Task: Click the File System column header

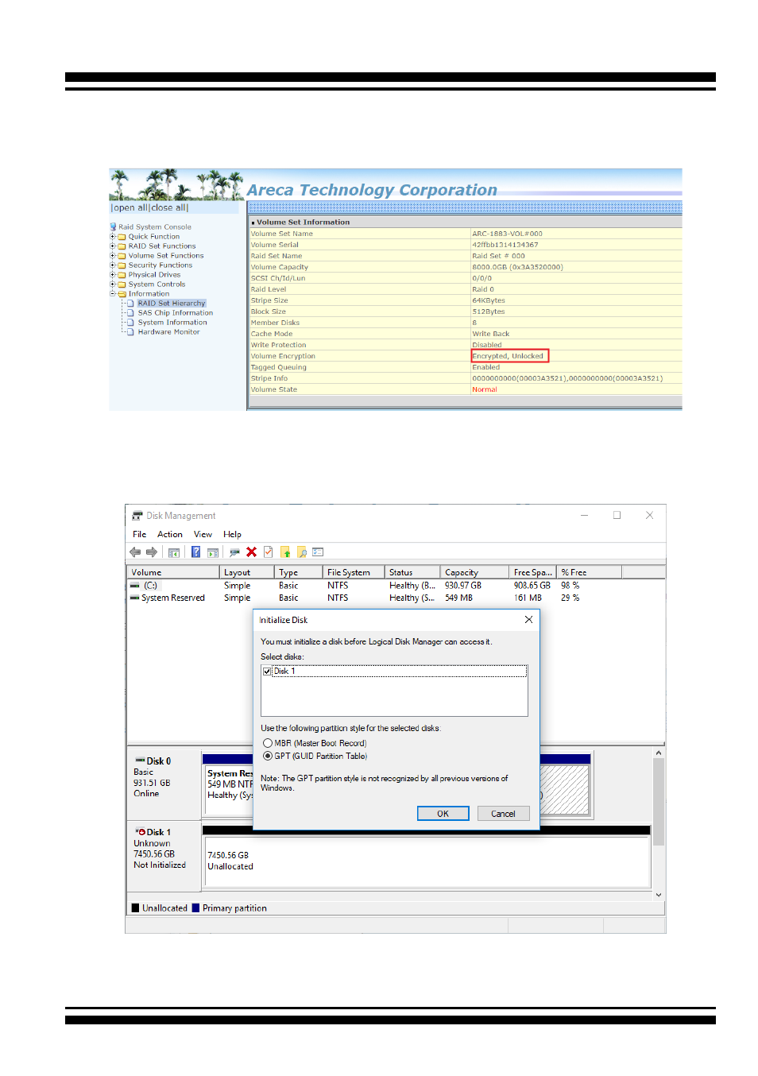Action: [354, 572]
